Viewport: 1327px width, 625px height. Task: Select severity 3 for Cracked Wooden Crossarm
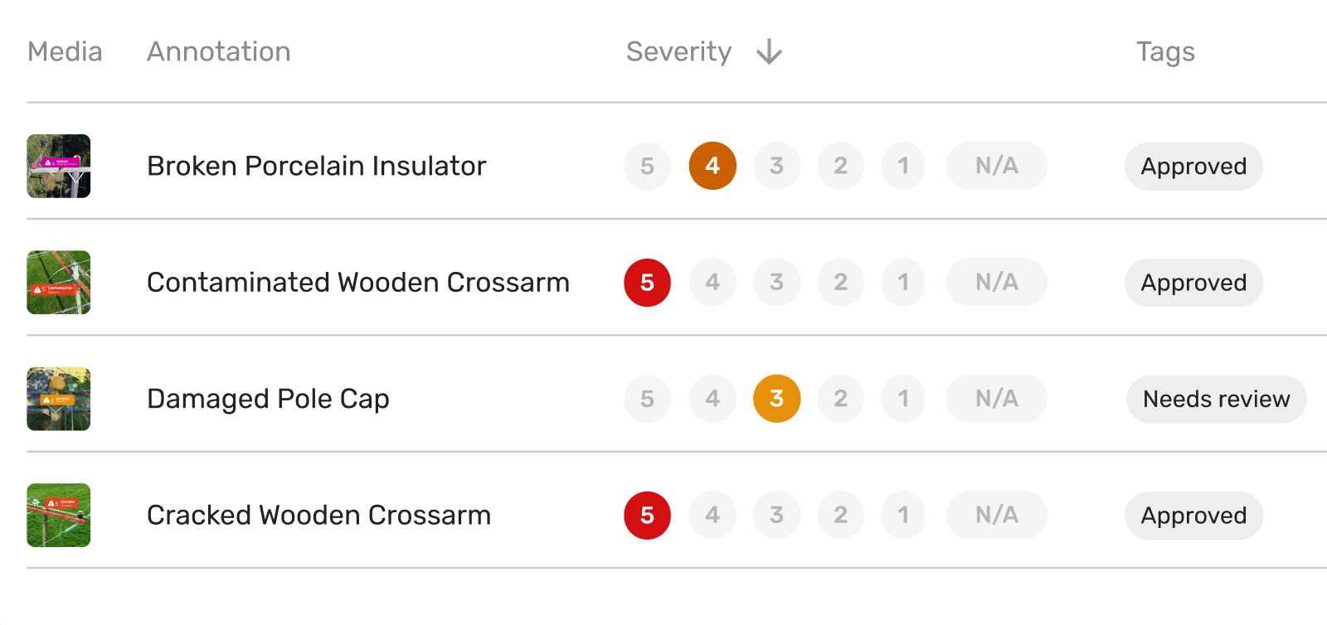pos(776,516)
